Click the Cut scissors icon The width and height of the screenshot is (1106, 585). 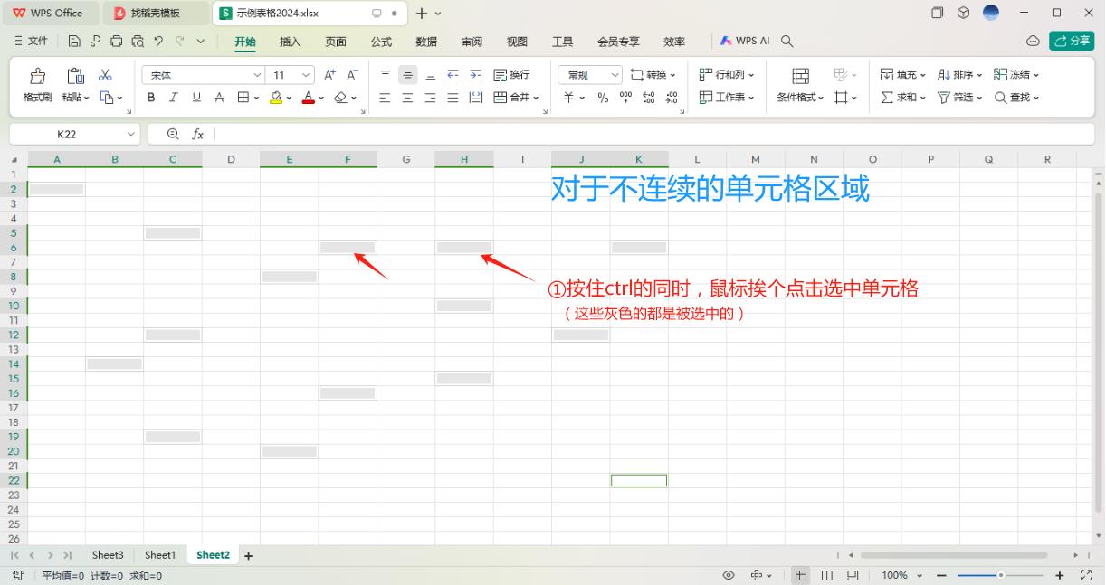(105, 76)
